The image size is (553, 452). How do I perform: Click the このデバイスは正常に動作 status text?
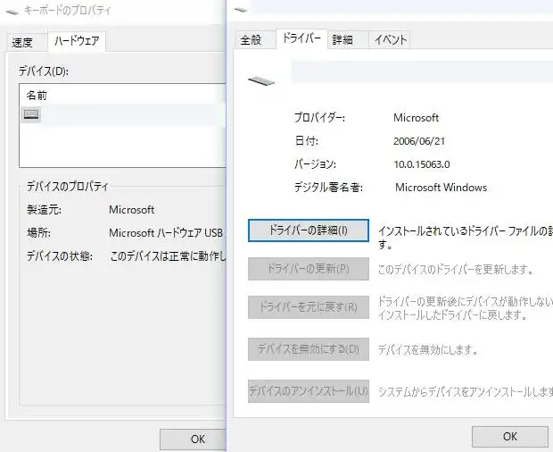click(x=168, y=256)
